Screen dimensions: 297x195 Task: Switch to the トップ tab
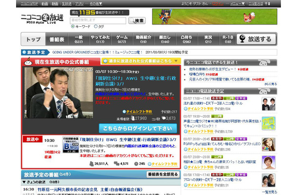click(x=33, y=39)
